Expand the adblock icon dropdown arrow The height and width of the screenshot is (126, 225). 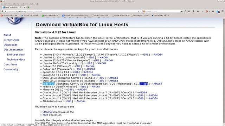pyautogui.click(x=210, y=11)
